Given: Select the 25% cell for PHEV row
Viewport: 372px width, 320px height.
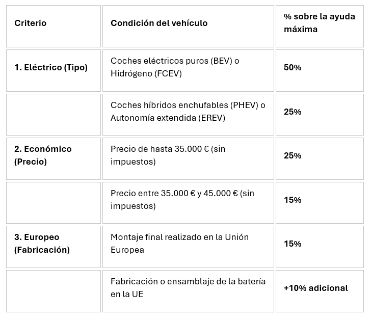Looking at the screenshot, I should tap(320, 115).
